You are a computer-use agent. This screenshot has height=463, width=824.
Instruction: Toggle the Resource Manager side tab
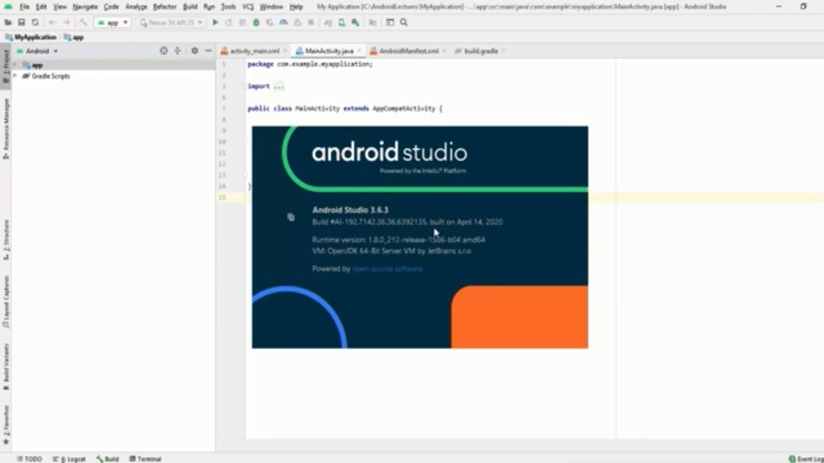6,129
